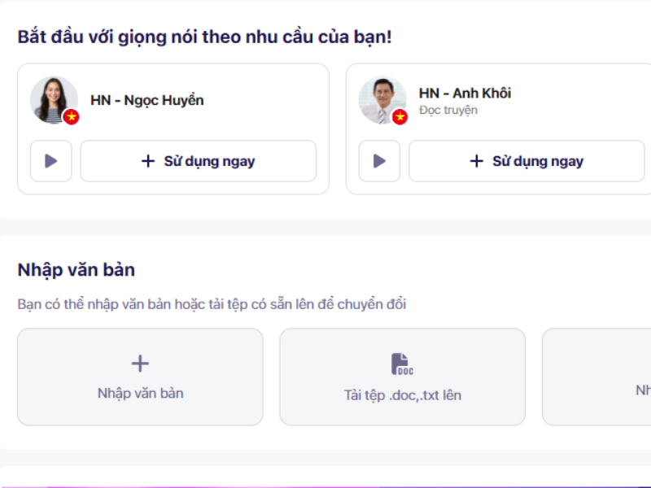Click Sử dụng ngay for Anh Khôi

(526, 161)
